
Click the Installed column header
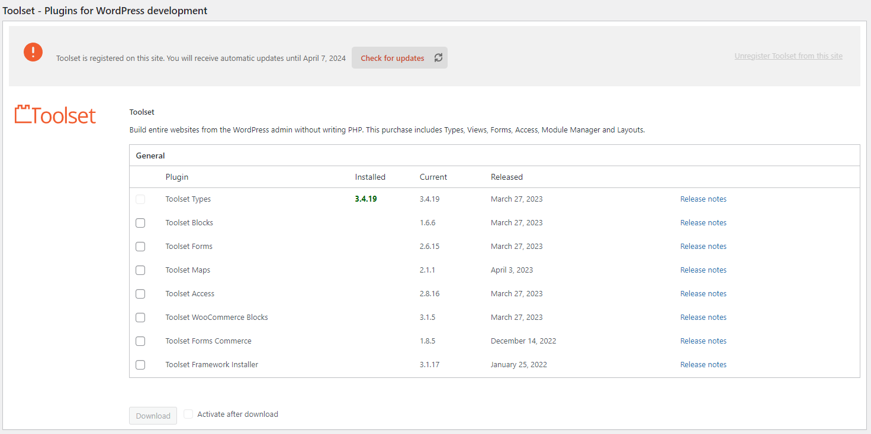coord(370,177)
